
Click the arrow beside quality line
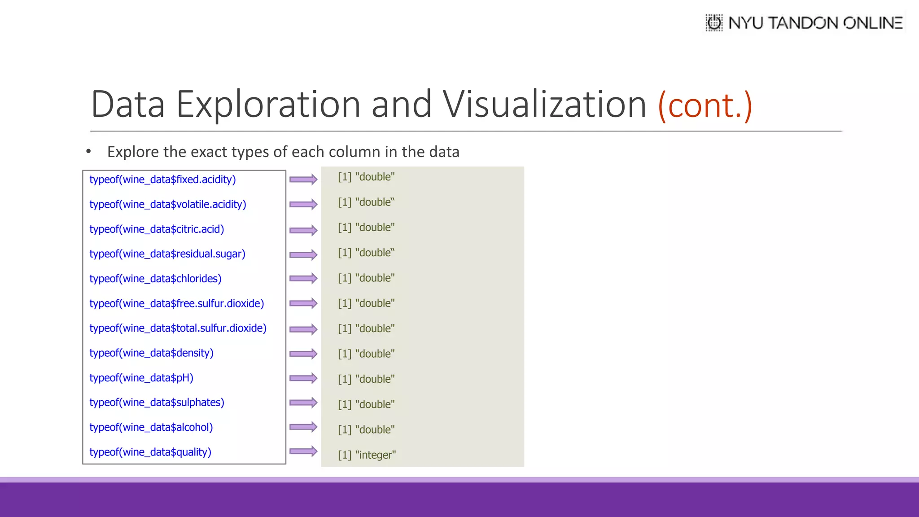click(x=303, y=451)
